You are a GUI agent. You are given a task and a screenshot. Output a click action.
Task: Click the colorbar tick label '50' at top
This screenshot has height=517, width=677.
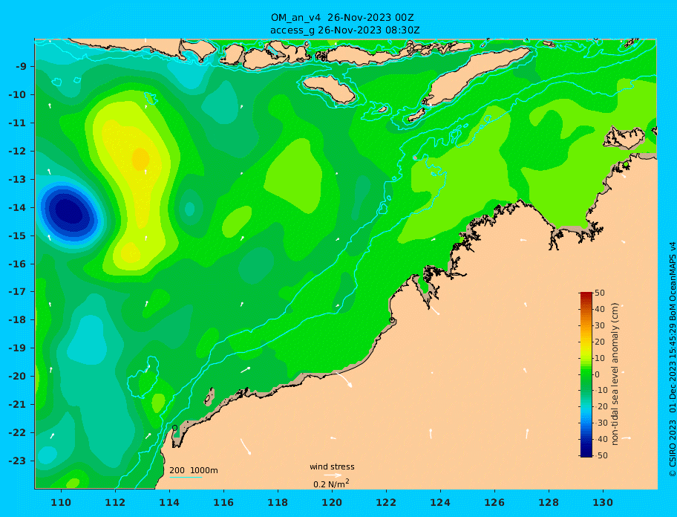coord(600,293)
